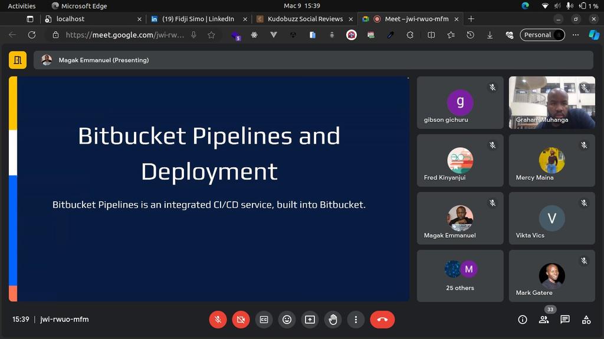Click the Magak Emmanuel presenting bar
The height and width of the screenshot is (339, 604).
(x=313, y=60)
